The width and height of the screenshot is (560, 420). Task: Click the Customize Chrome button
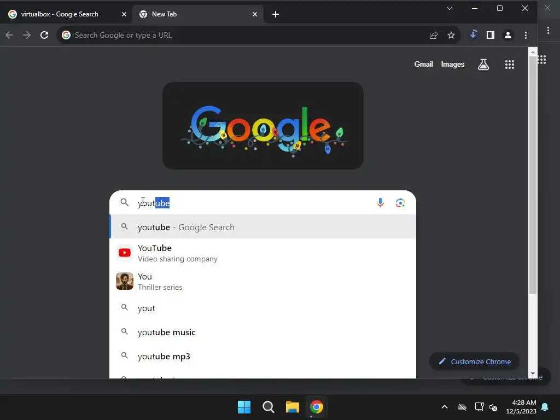(474, 361)
